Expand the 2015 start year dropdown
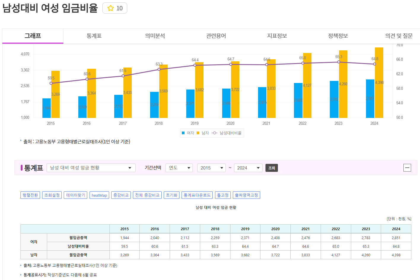This screenshot has width=420, height=280. (x=211, y=168)
